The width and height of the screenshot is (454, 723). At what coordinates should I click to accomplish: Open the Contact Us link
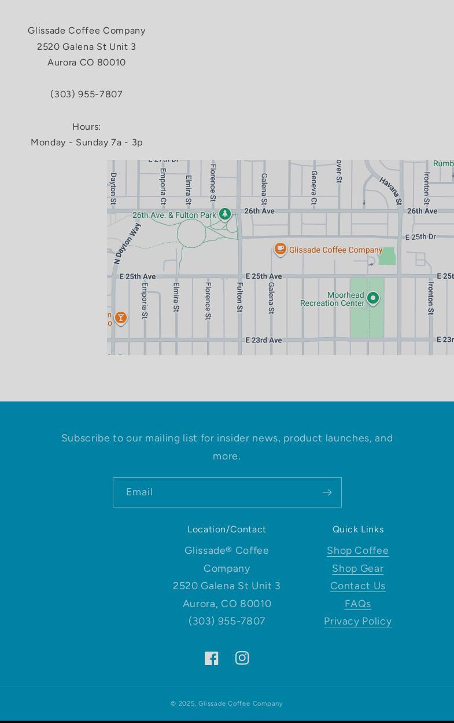(x=357, y=586)
